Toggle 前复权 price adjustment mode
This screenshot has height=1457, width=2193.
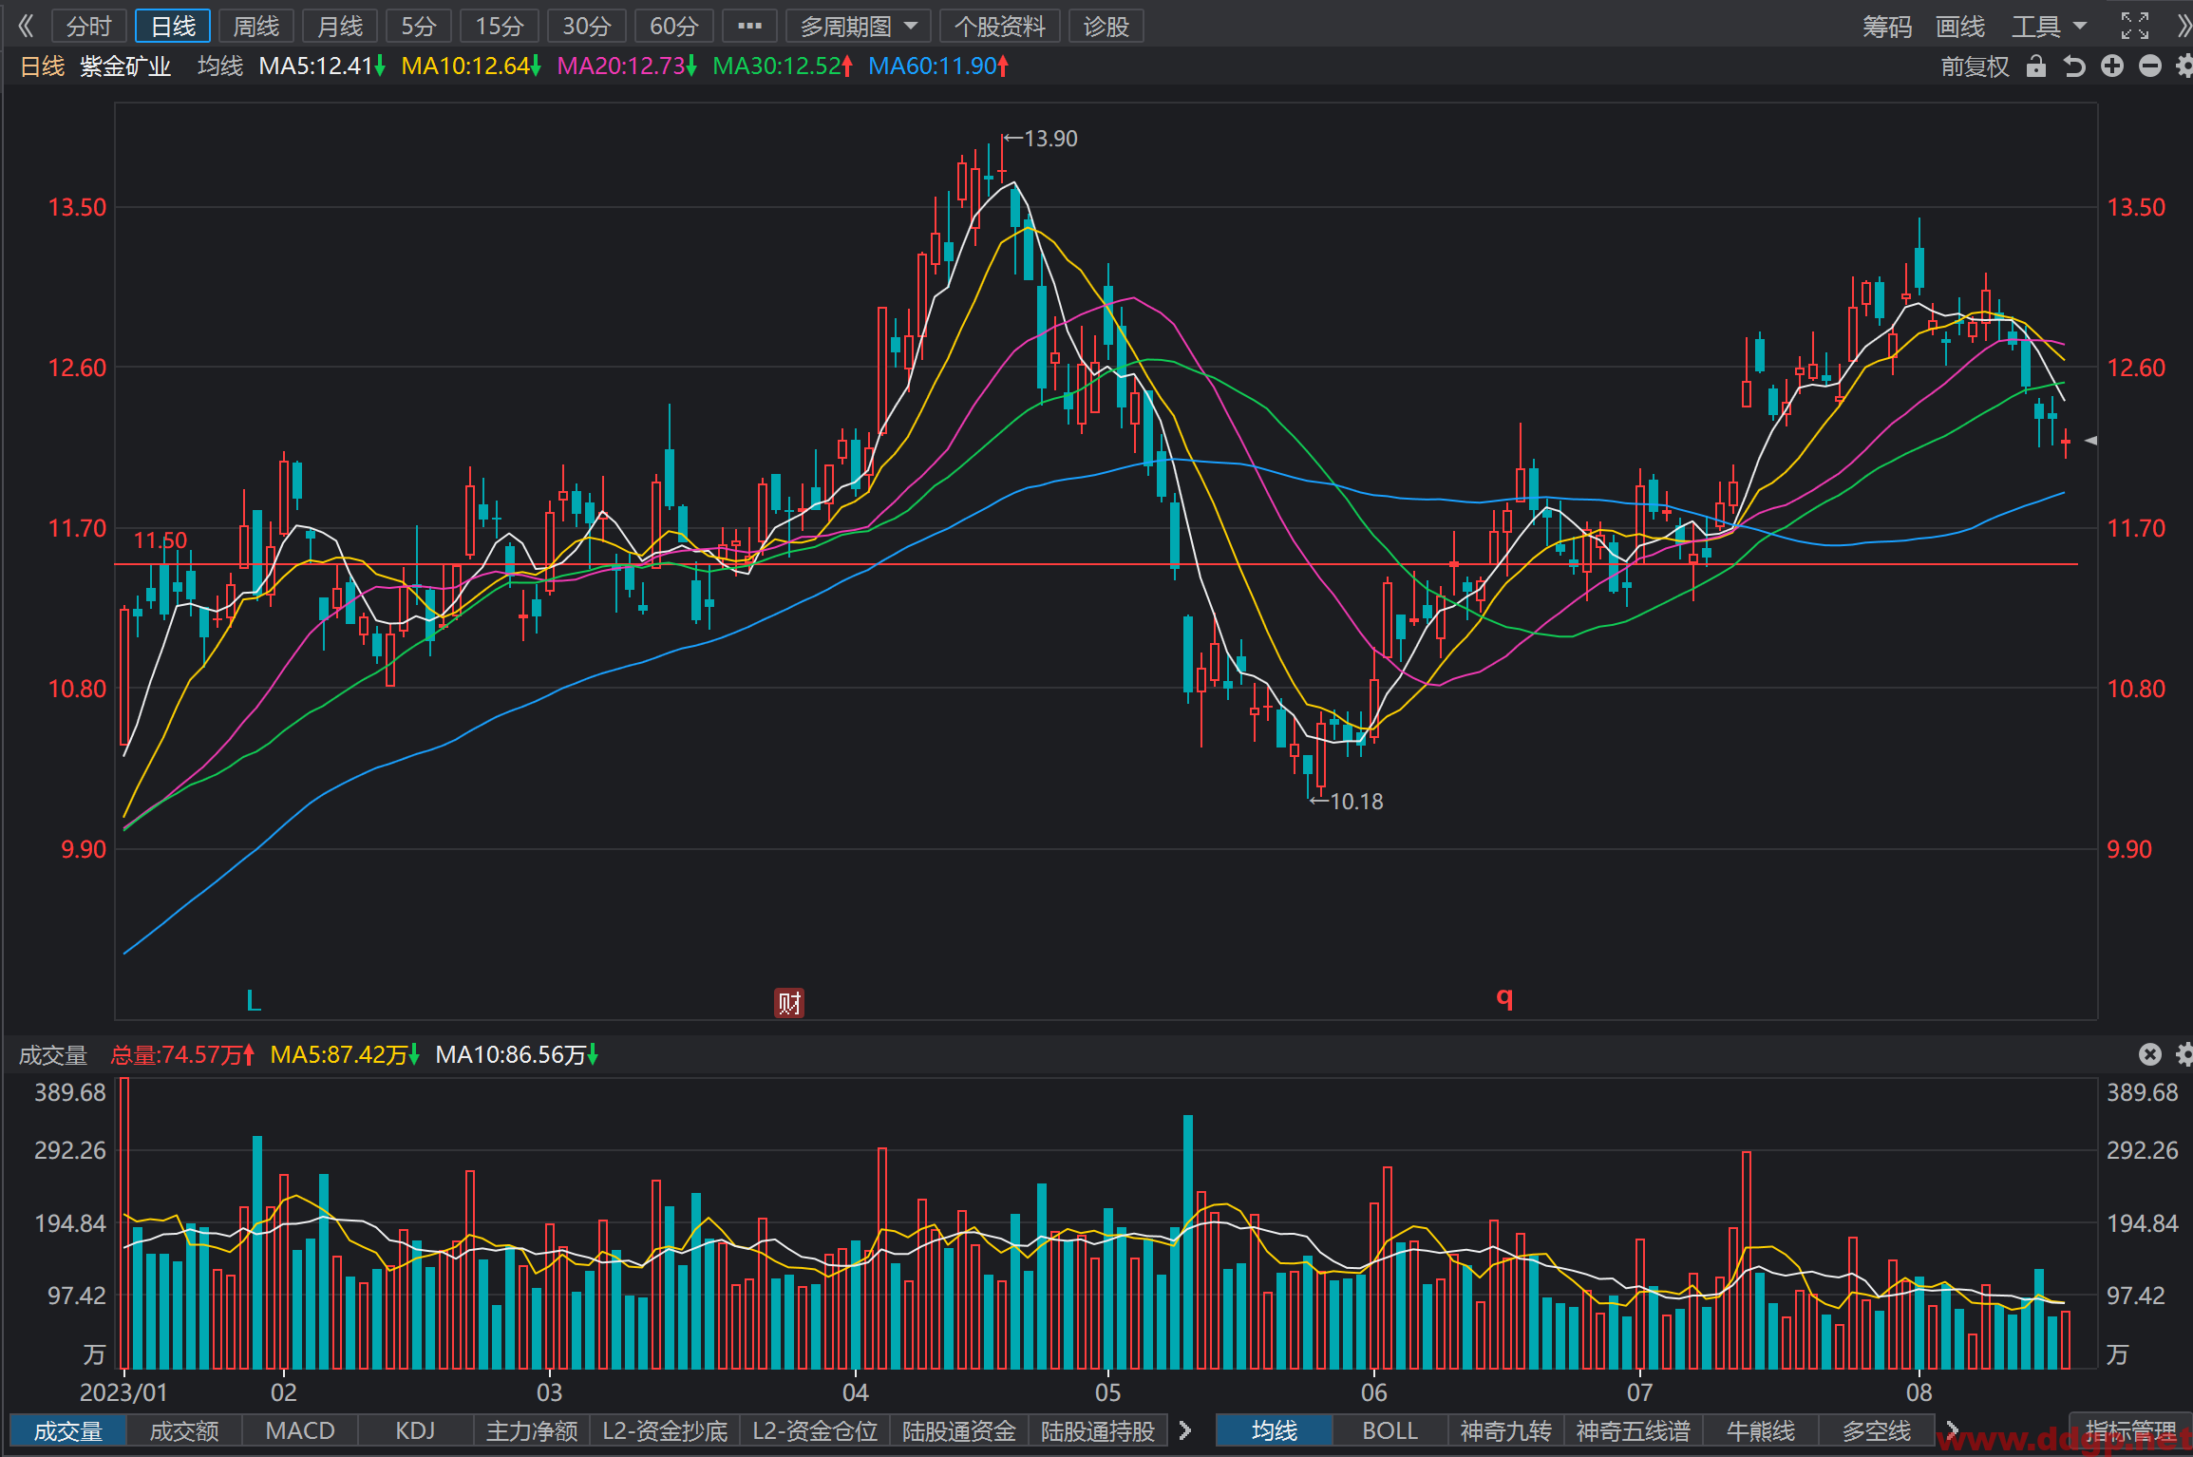click(1975, 66)
